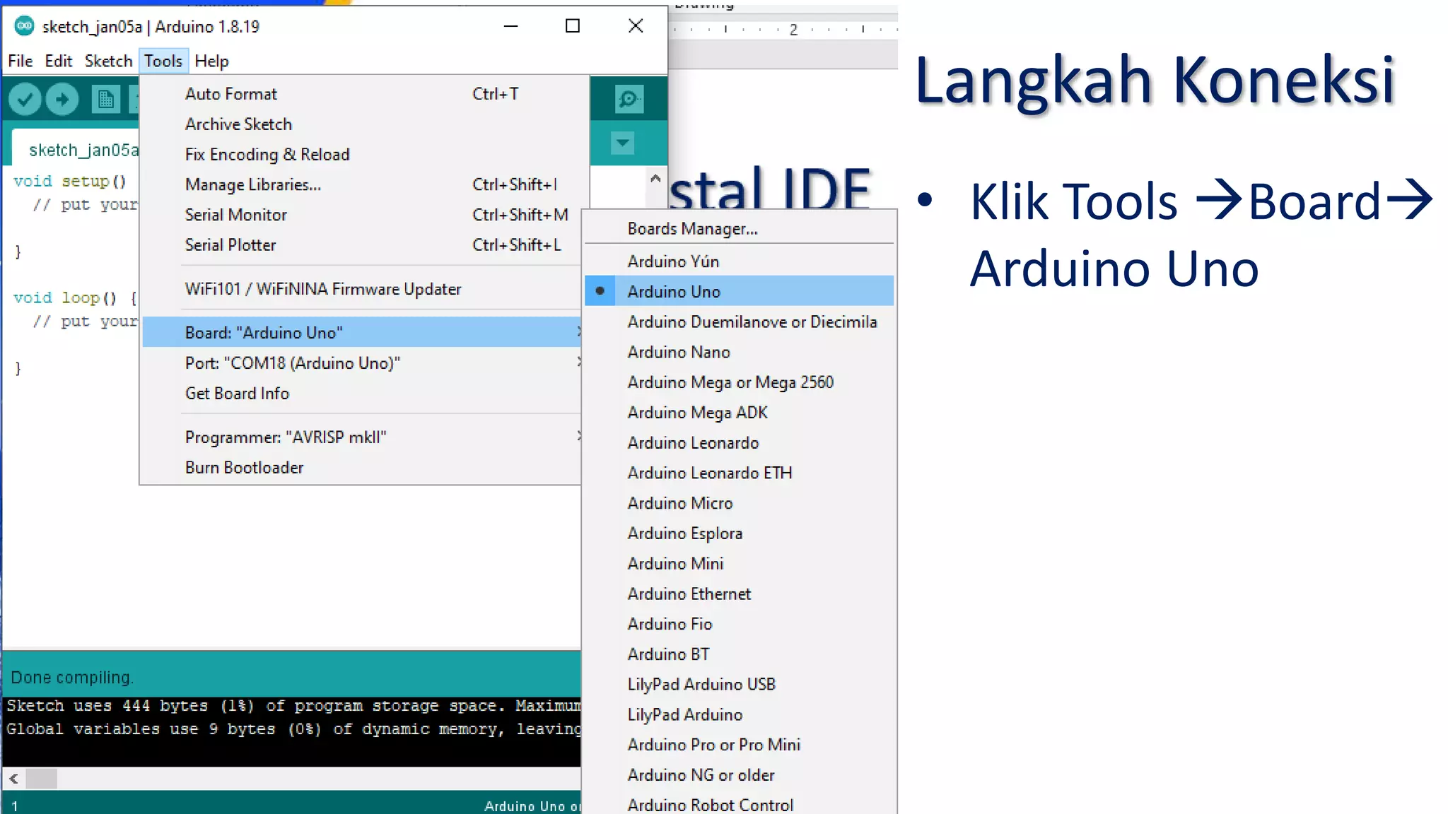
Task: Choose Arduino Robot Control board
Action: [x=740, y=803]
